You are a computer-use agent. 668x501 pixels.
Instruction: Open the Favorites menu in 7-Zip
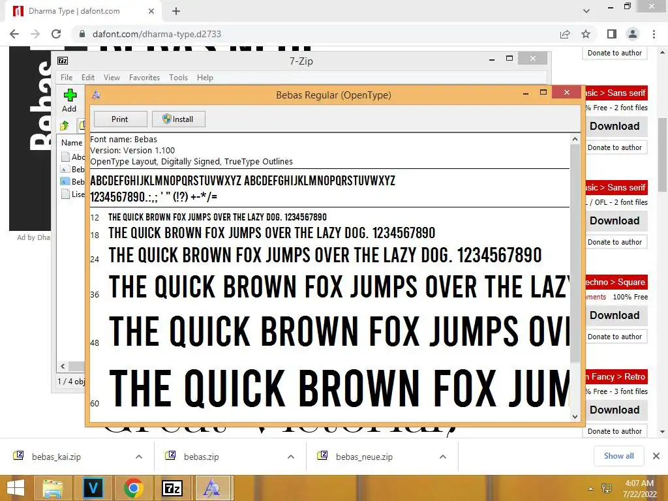pos(144,78)
